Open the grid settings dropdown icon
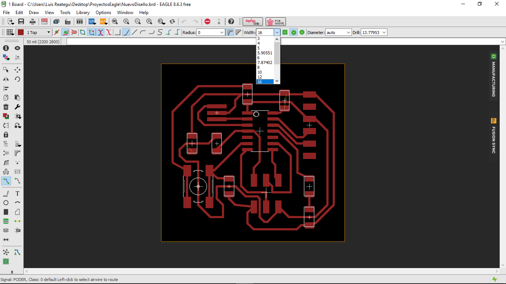The width and height of the screenshot is (506, 284). [x=10, y=32]
